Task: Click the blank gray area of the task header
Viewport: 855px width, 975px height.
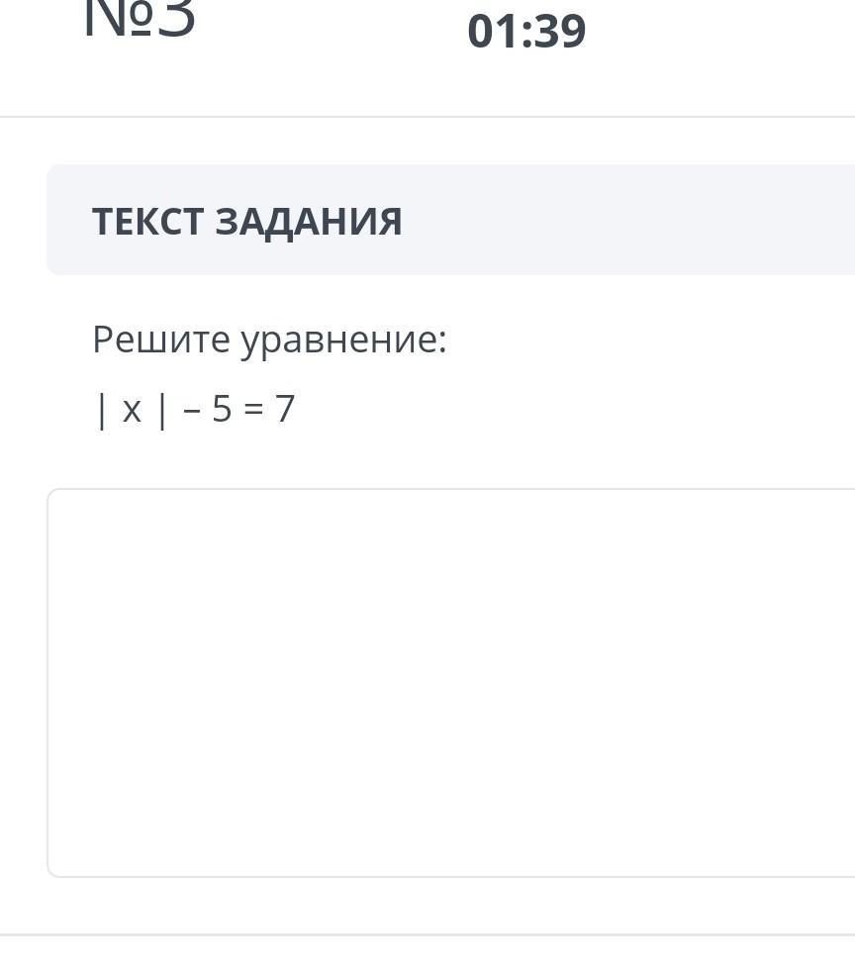Action: pyautogui.click(x=633, y=220)
